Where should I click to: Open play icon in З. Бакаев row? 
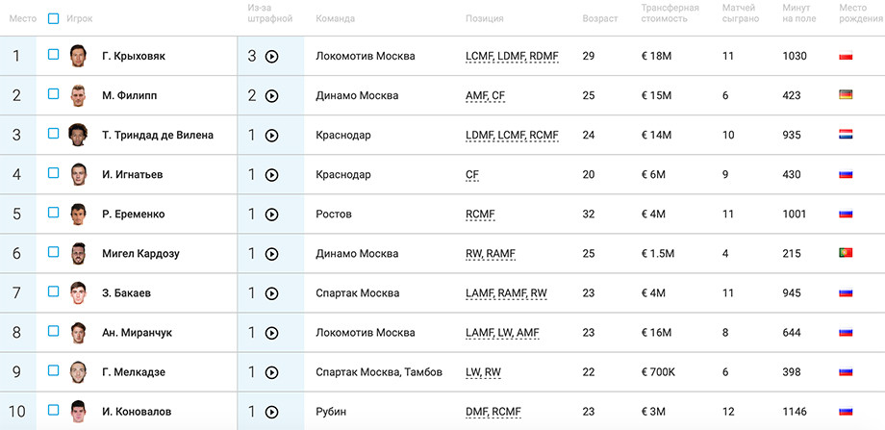[x=272, y=293]
